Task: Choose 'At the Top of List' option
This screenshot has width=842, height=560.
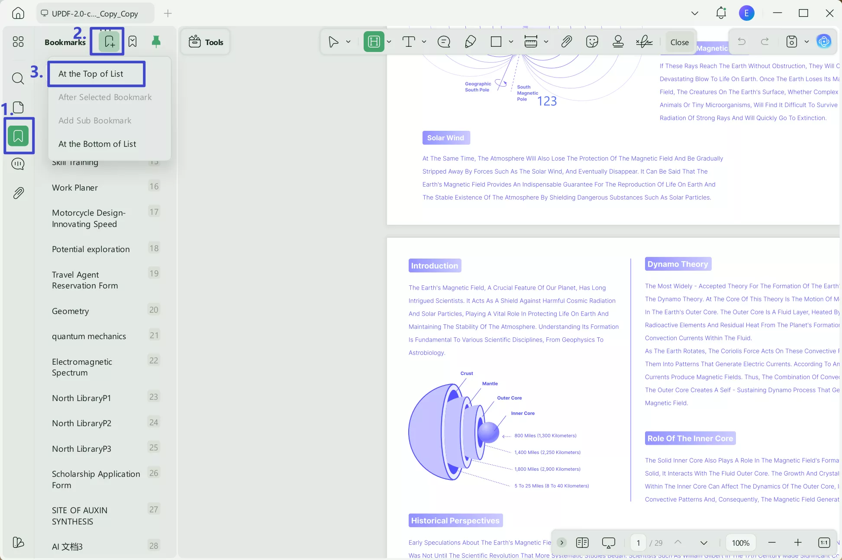Action: (x=90, y=74)
